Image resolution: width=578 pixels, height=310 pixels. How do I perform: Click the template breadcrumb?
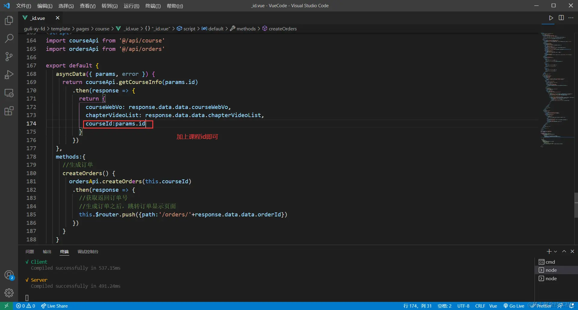61,29
